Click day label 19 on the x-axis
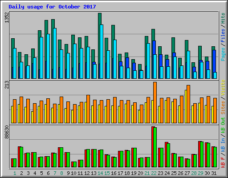Viewport: 228px width, 178px height. (134, 173)
